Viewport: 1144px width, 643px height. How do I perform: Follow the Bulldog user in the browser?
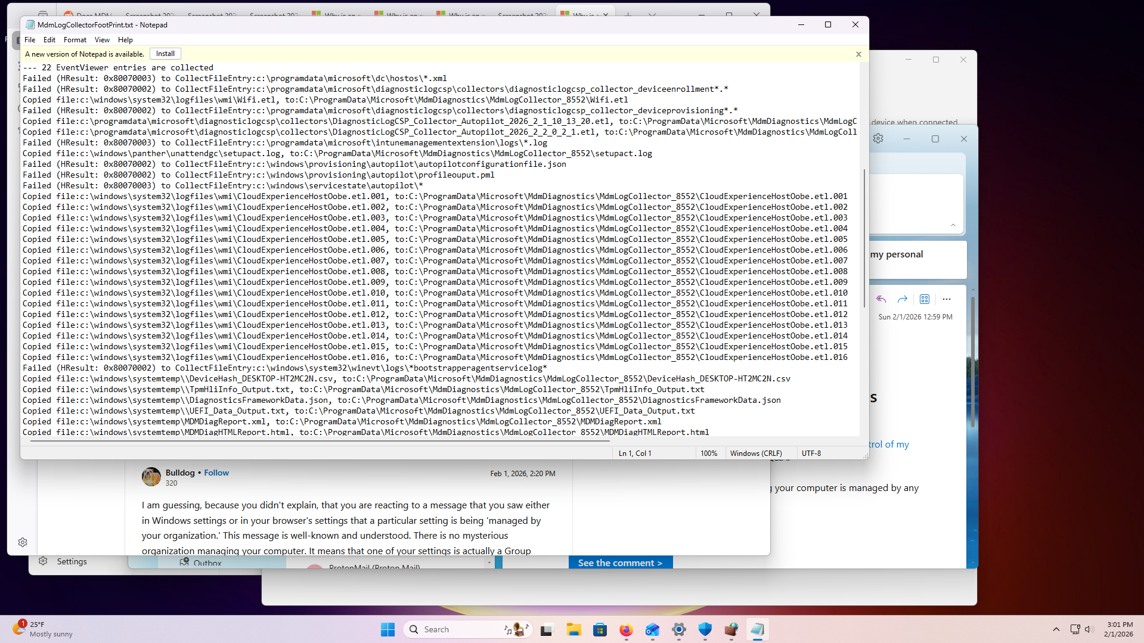(216, 473)
